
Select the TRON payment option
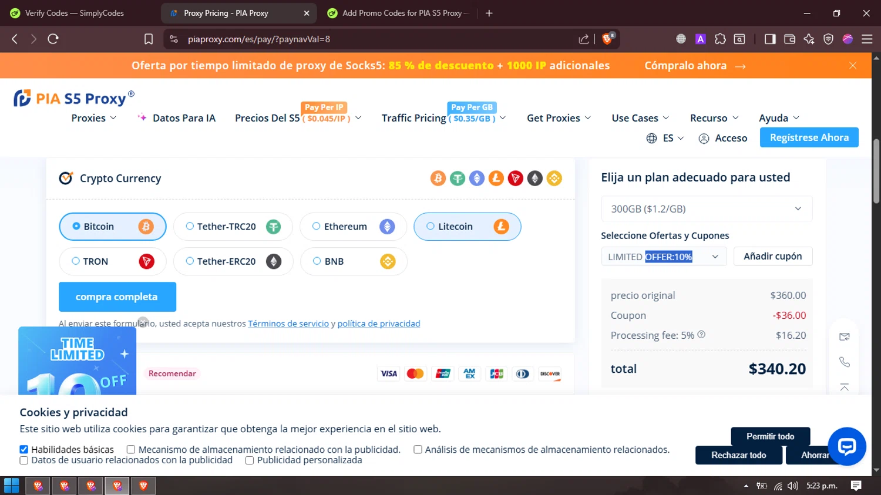click(x=113, y=261)
